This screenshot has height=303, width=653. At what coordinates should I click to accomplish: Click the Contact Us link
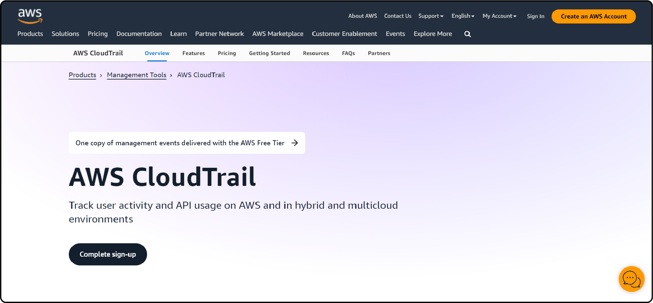[x=398, y=16]
